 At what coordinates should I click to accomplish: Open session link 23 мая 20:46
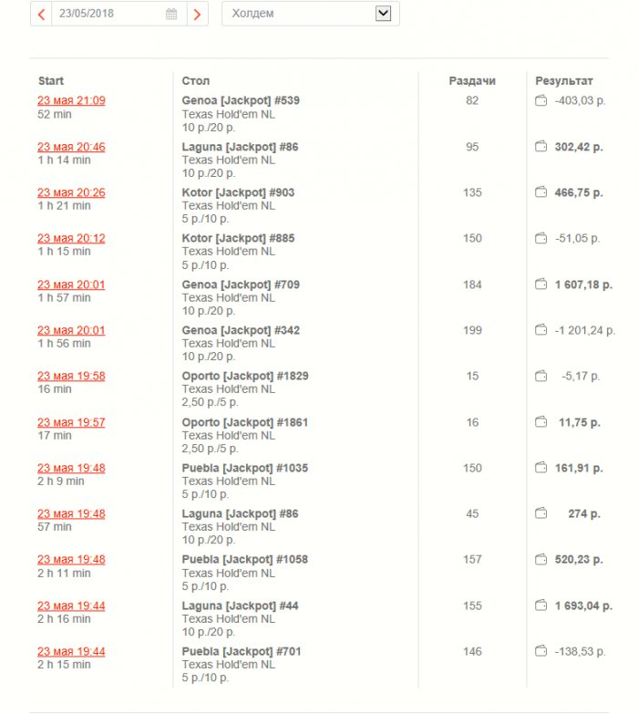pyautogui.click(x=71, y=147)
